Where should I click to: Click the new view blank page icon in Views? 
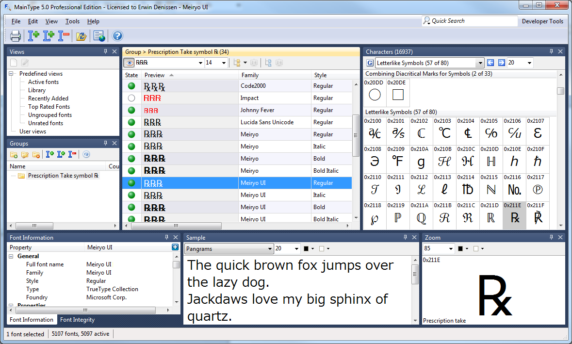click(x=14, y=63)
